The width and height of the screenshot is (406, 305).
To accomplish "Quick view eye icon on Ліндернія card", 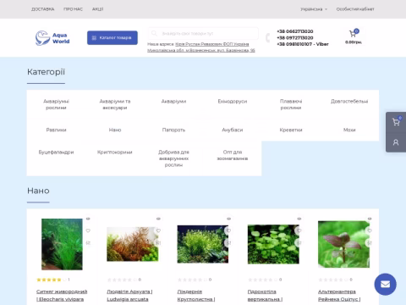I will tap(228, 219).
